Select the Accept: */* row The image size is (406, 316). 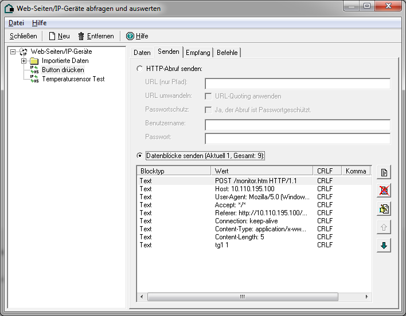tap(254, 205)
